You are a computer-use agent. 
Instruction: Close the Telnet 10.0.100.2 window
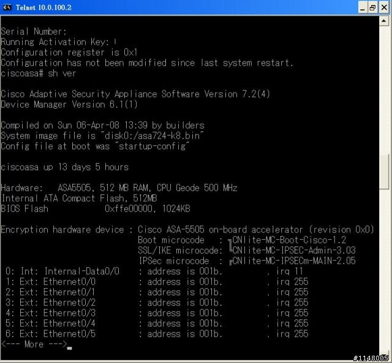384,8
